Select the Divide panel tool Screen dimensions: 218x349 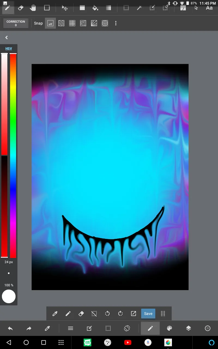click(183, 8)
